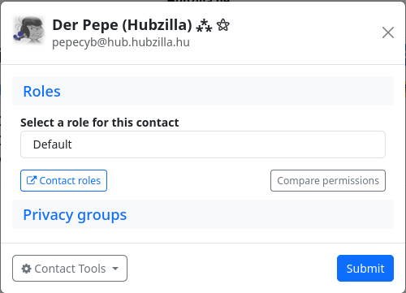This screenshot has height=293, width=406.
Task: Open the Contact roles link
Action: tap(63, 180)
